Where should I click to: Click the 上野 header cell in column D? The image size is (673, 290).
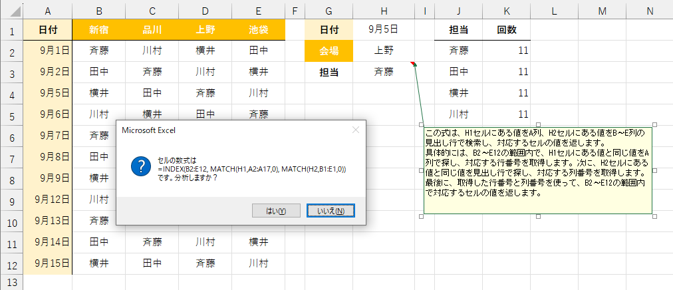click(205, 30)
